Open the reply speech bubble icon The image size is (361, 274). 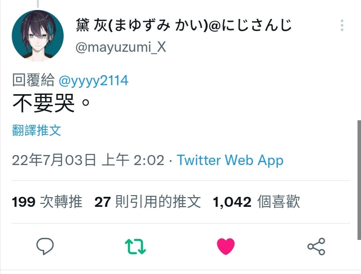[45, 246]
